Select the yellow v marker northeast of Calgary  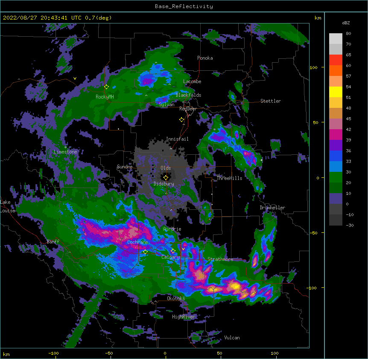183,249
